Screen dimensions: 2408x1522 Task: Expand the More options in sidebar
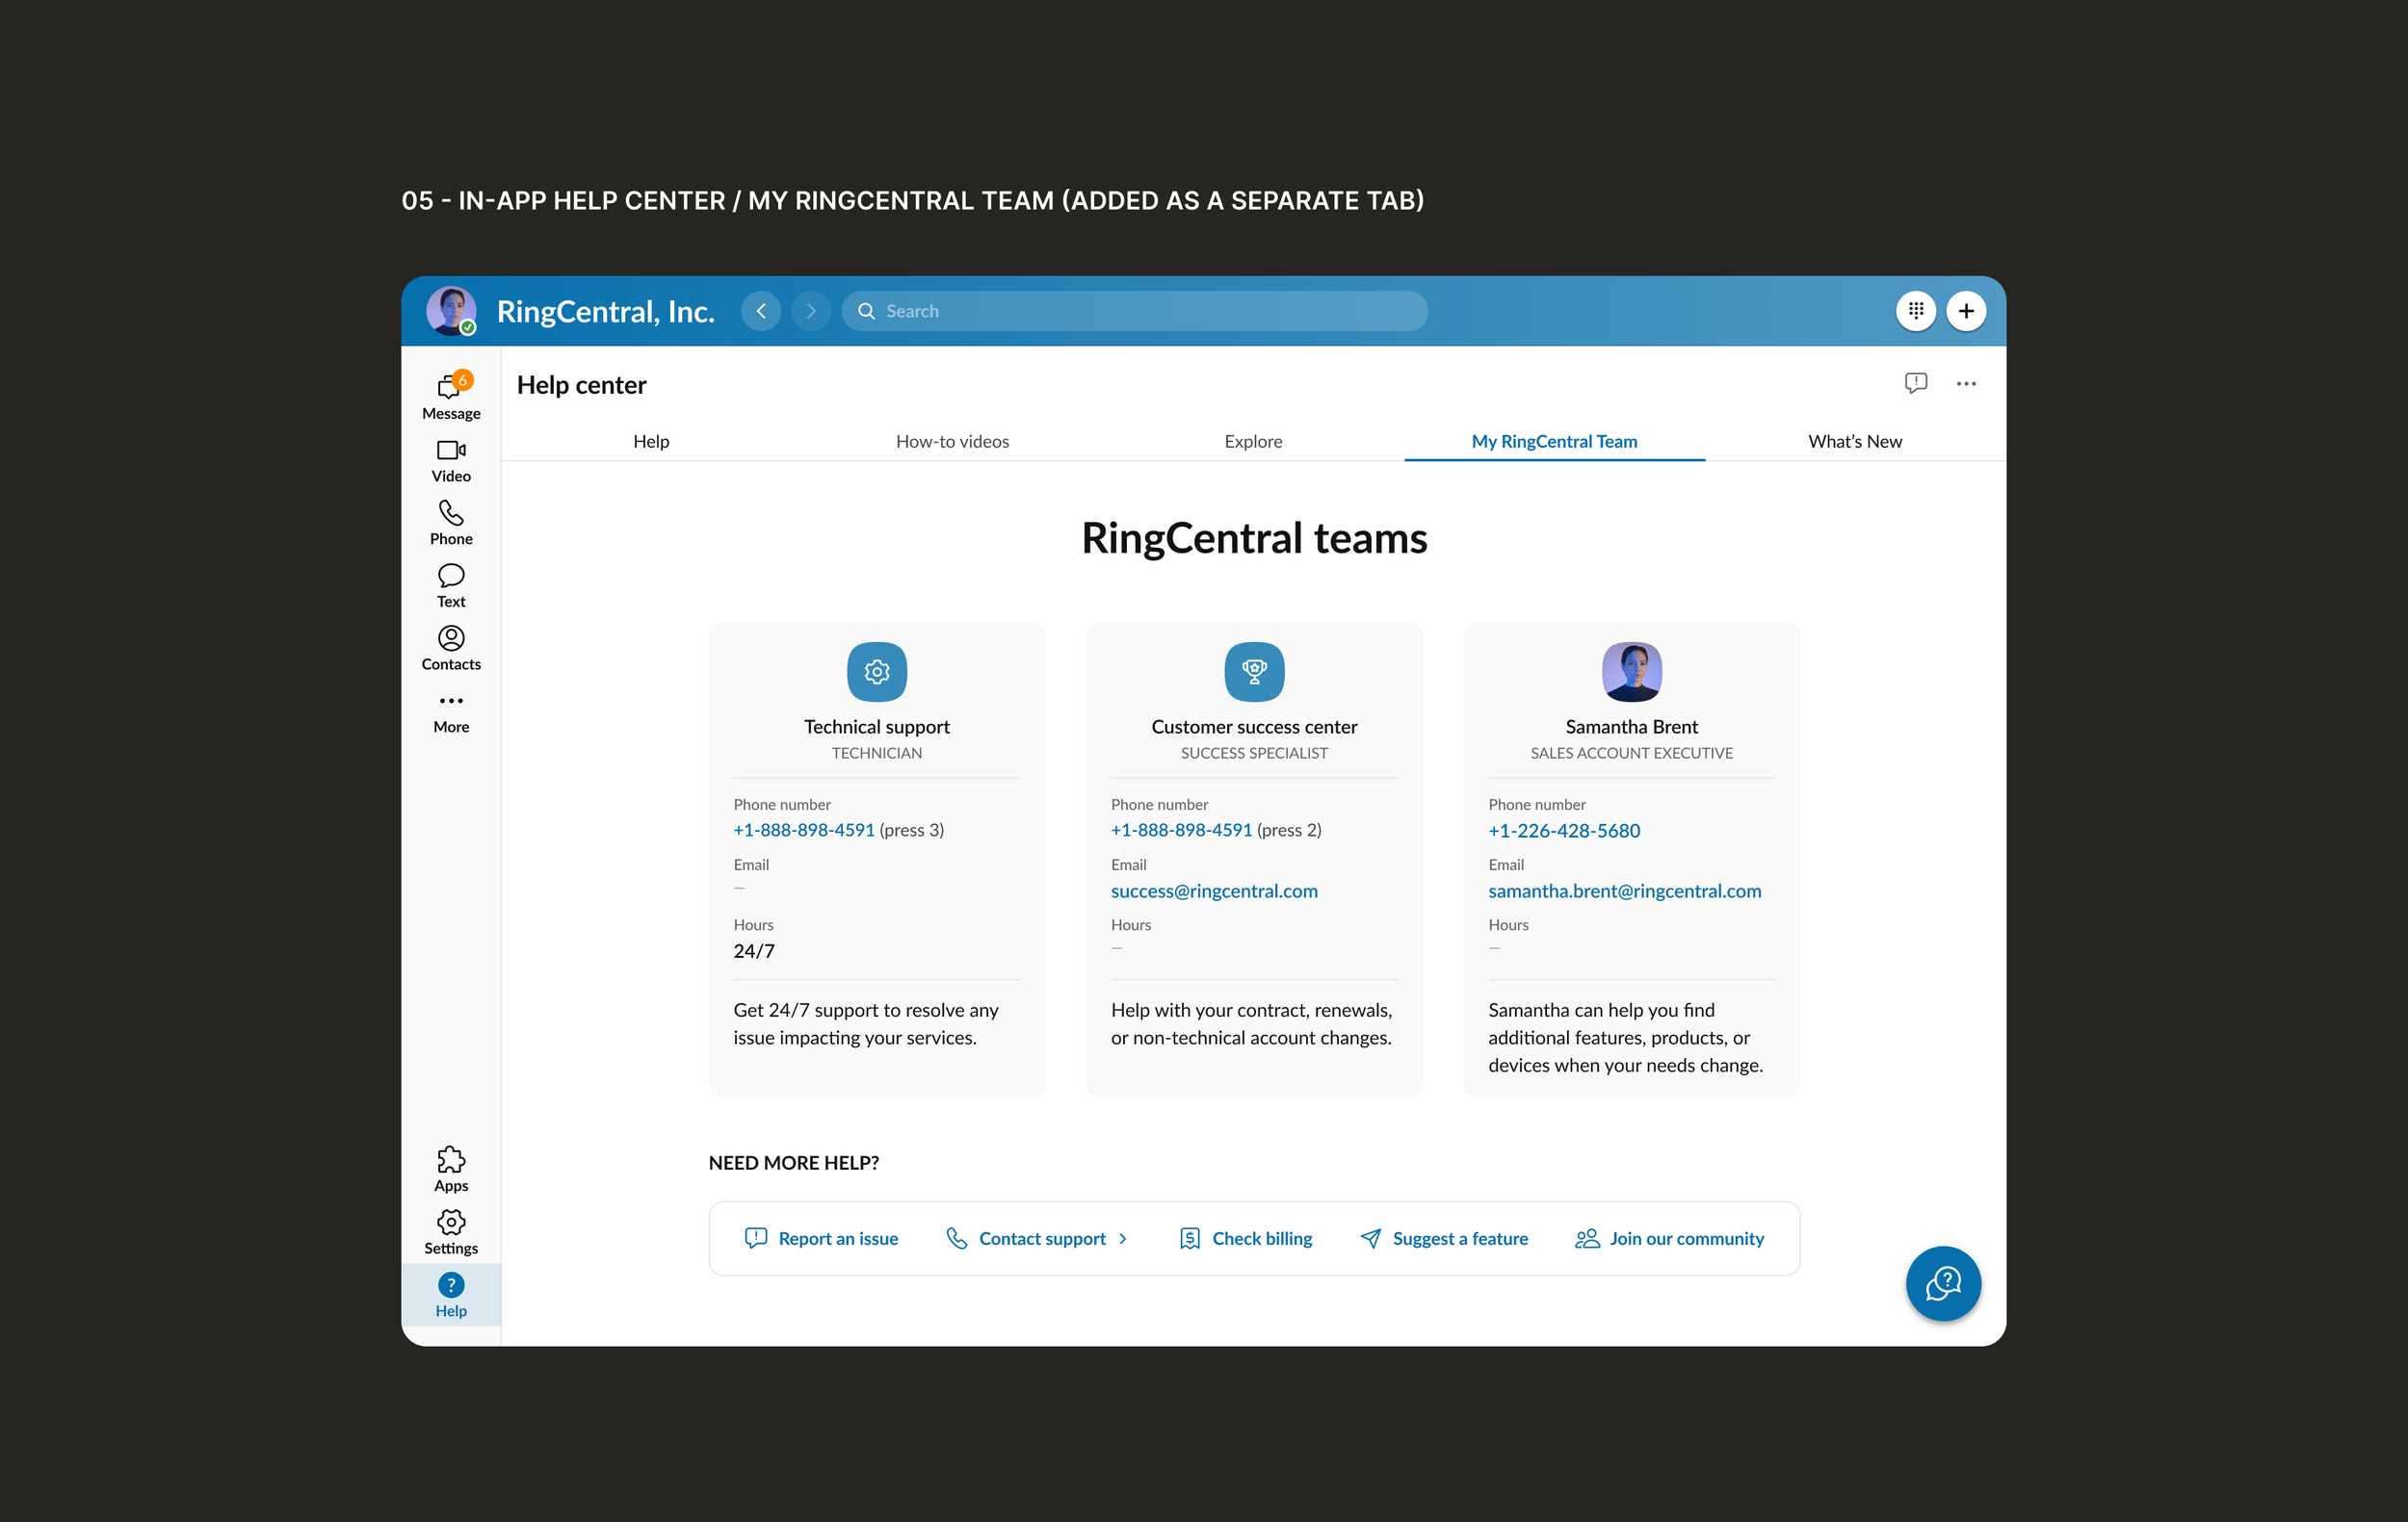(x=451, y=711)
